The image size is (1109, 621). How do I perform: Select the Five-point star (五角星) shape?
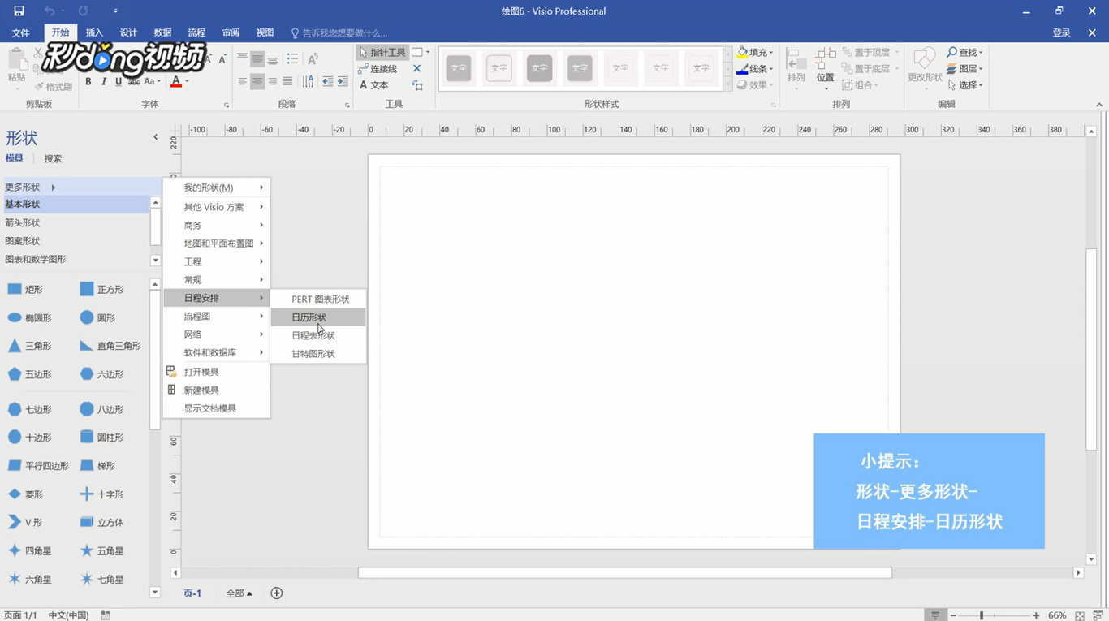(102, 551)
